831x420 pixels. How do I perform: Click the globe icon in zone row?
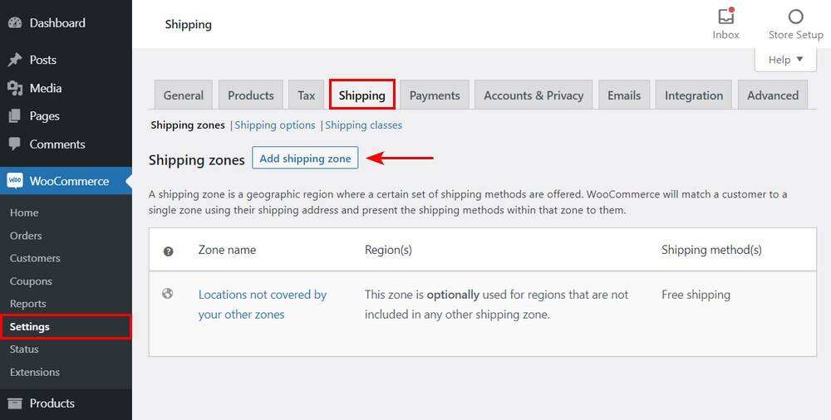(x=168, y=294)
